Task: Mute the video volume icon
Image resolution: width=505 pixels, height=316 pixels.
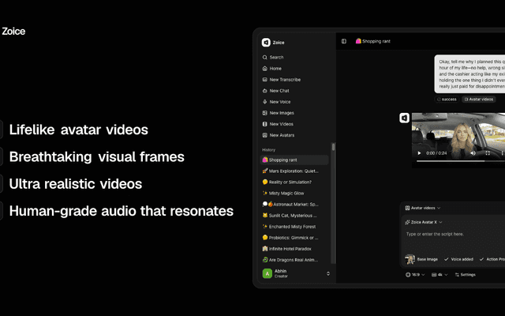Action: [x=473, y=153]
